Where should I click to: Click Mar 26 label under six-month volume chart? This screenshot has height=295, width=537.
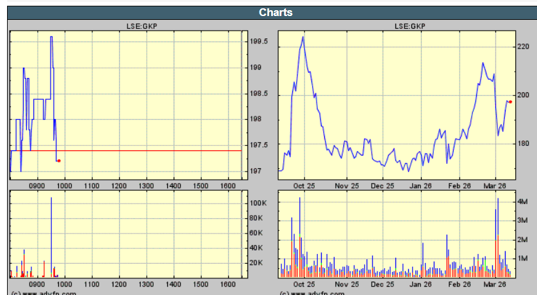click(495, 284)
